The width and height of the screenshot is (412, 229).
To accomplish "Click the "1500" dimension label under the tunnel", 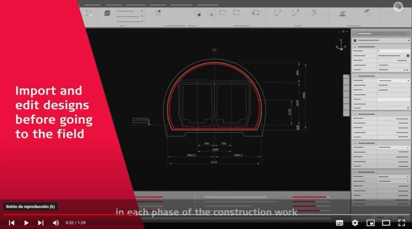I will tap(215, 150).
